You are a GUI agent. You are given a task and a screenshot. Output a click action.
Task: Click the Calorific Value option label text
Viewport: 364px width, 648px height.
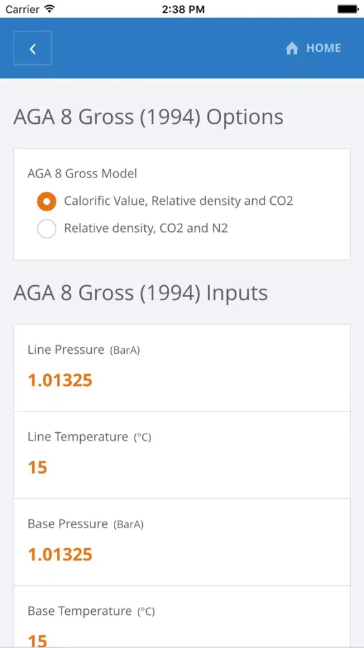click(178, 202)
